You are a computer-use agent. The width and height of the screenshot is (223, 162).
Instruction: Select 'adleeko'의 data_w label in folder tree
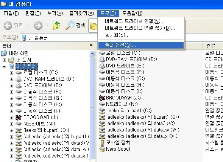[x=56, y=150]
